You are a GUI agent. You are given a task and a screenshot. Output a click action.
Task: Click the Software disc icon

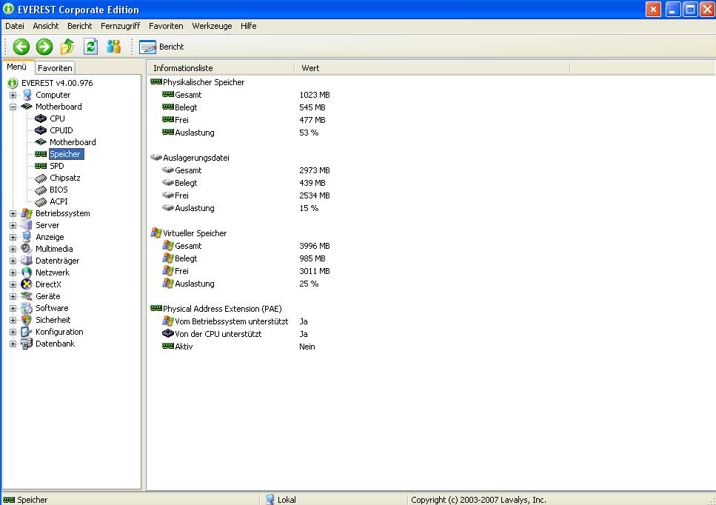27,309
